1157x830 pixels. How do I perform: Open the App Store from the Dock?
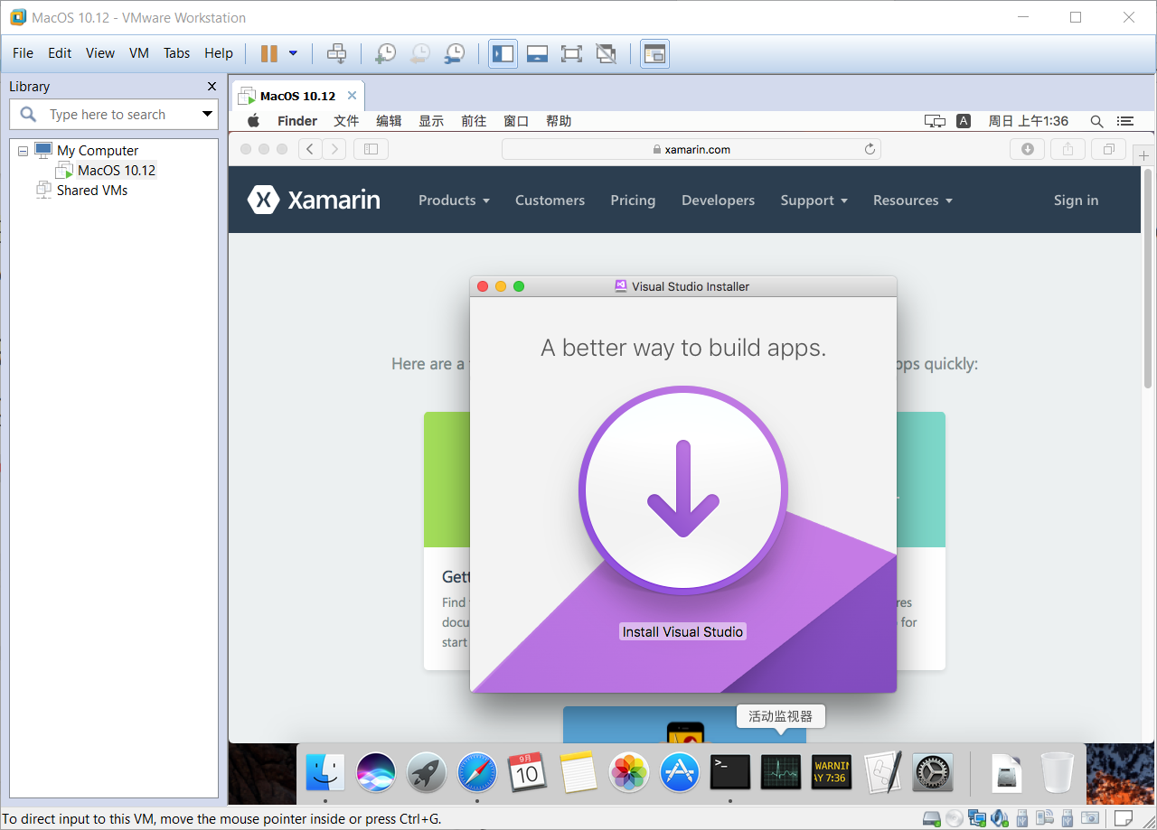point(679,772)
